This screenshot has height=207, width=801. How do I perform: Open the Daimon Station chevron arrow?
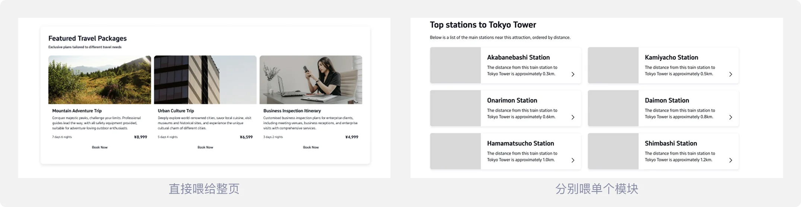click(731, 117)
